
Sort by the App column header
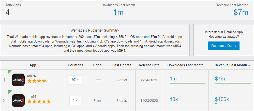(x=33, y=65)
